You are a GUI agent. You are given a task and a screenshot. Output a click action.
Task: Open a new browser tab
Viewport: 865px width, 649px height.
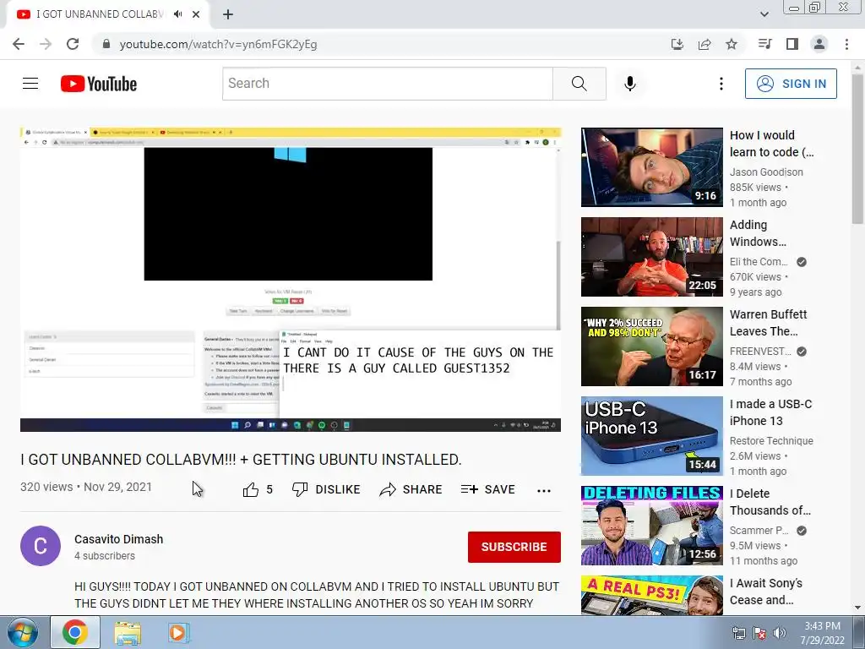coord(228,14)
